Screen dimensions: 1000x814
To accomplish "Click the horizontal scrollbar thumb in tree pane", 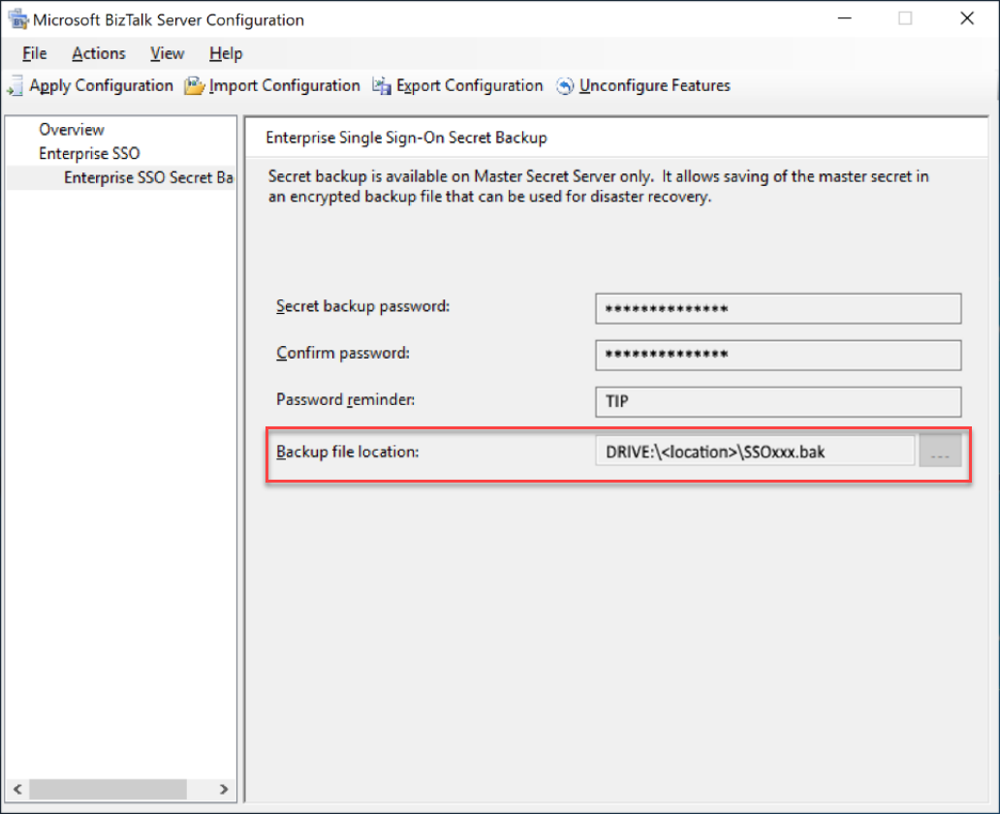I will [107, 789].
